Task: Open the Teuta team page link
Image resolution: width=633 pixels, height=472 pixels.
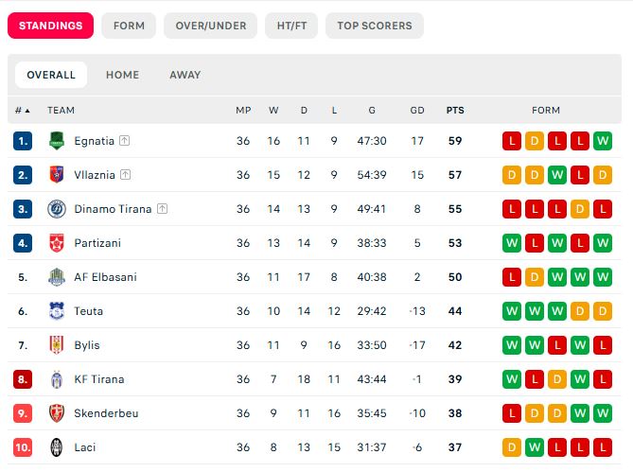Action: click(x=88, y=311)
